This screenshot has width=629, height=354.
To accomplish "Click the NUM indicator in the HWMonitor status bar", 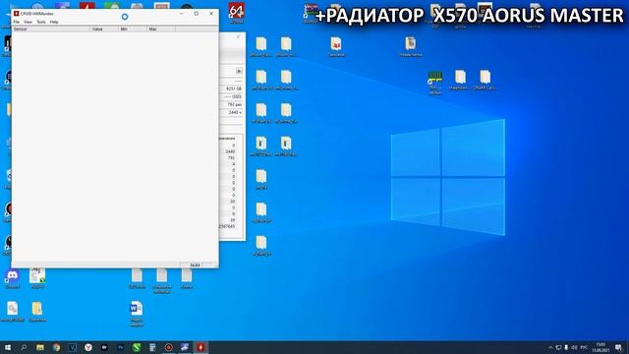I will point(195,265).
